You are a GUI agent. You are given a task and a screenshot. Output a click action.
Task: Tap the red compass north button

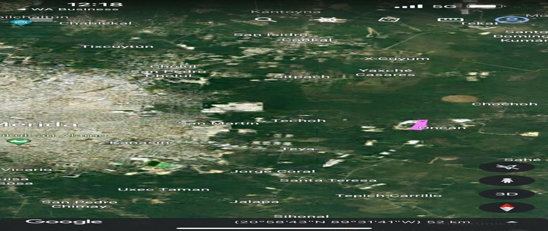[507, 207]
